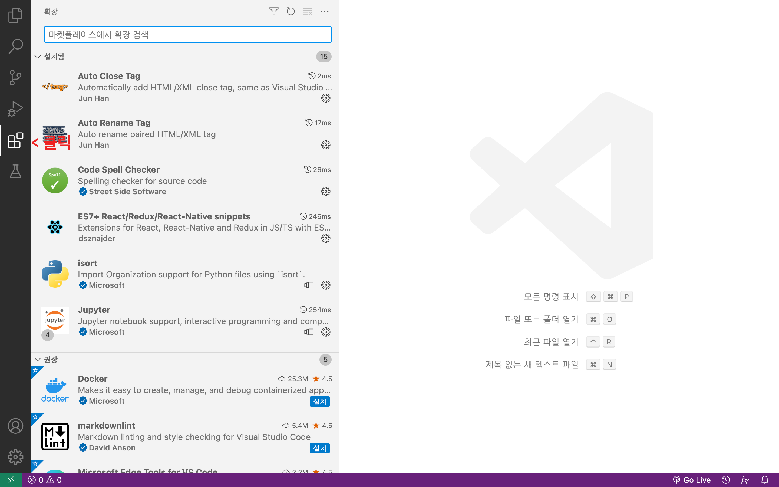The width and height of the screenshot is (779, 487).
Task: Show errors and warnings problems panel
Action: coord(45,480)
